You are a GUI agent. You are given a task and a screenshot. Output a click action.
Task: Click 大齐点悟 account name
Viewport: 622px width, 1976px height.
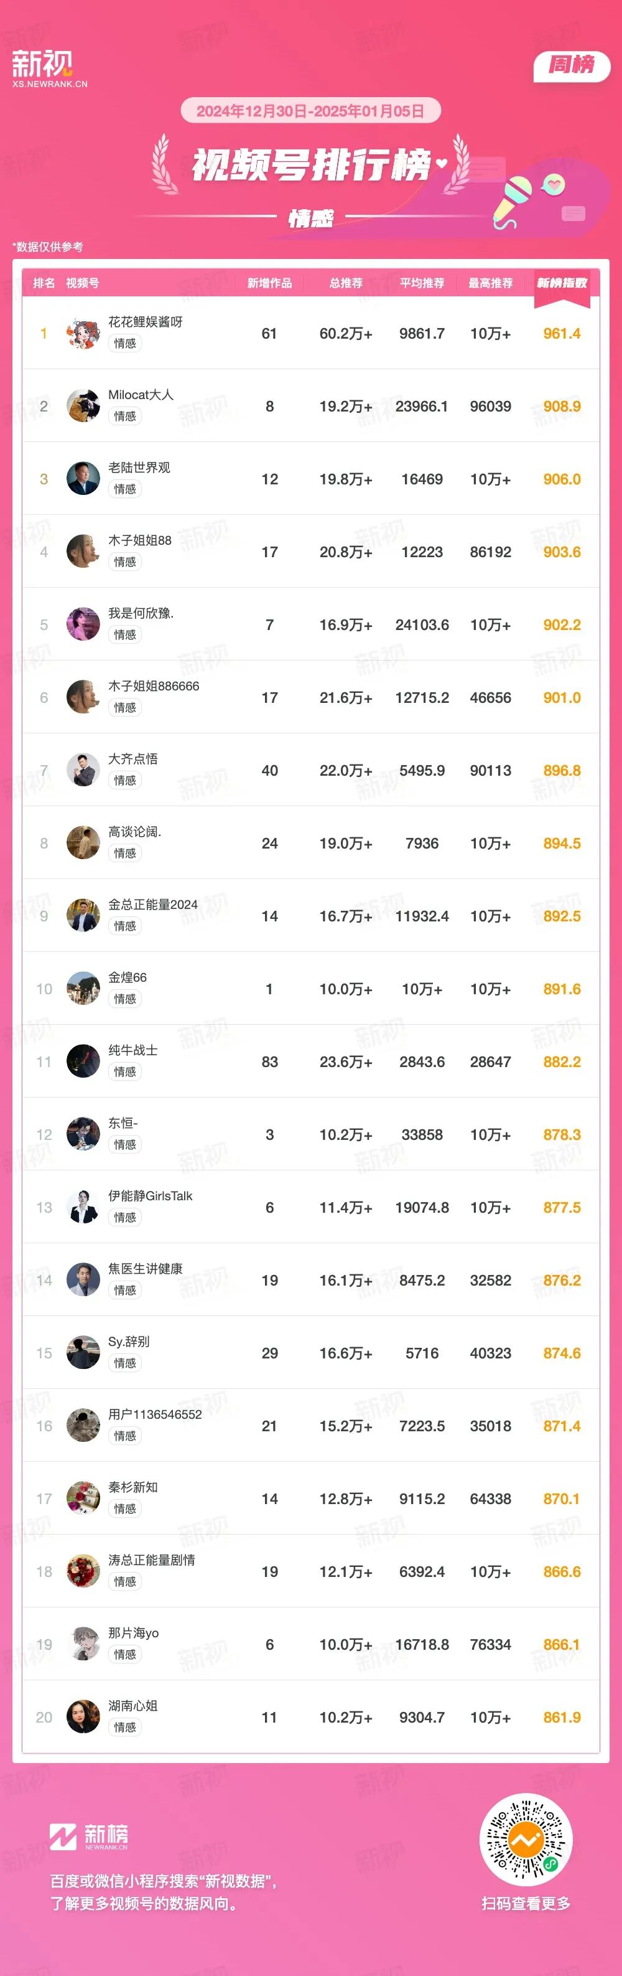132,759
